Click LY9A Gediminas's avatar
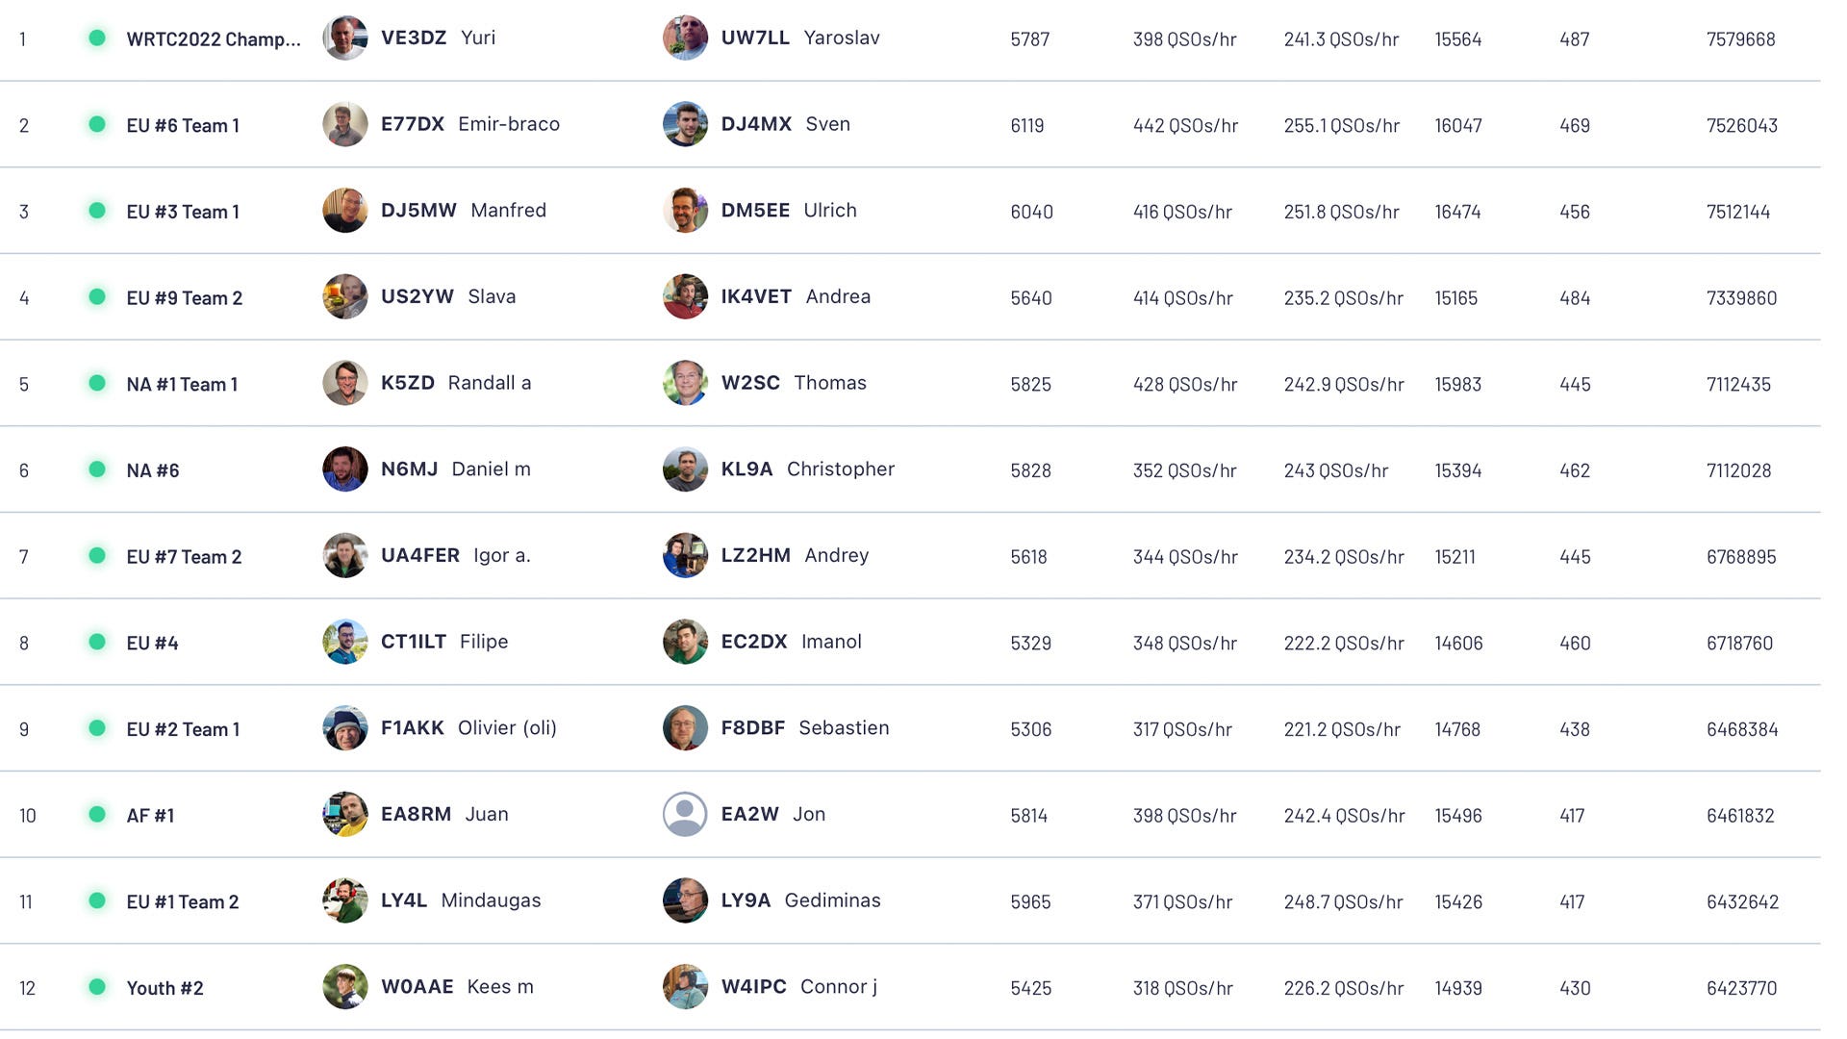This screenshot has width=1847, height=1039. tap(685, 900)
